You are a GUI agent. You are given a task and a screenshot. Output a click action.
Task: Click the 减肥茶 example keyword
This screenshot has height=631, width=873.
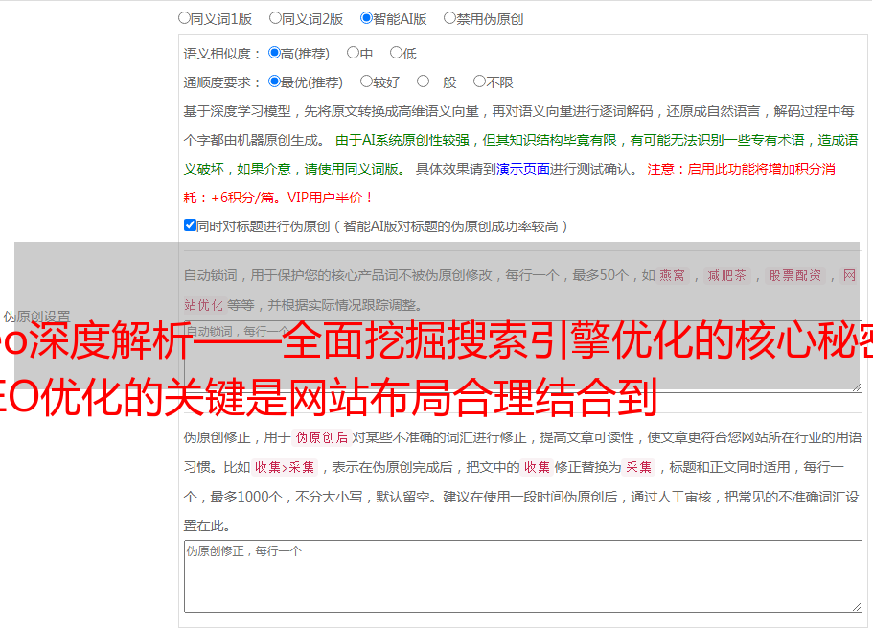pyautogui.click(x=726, y=275)
